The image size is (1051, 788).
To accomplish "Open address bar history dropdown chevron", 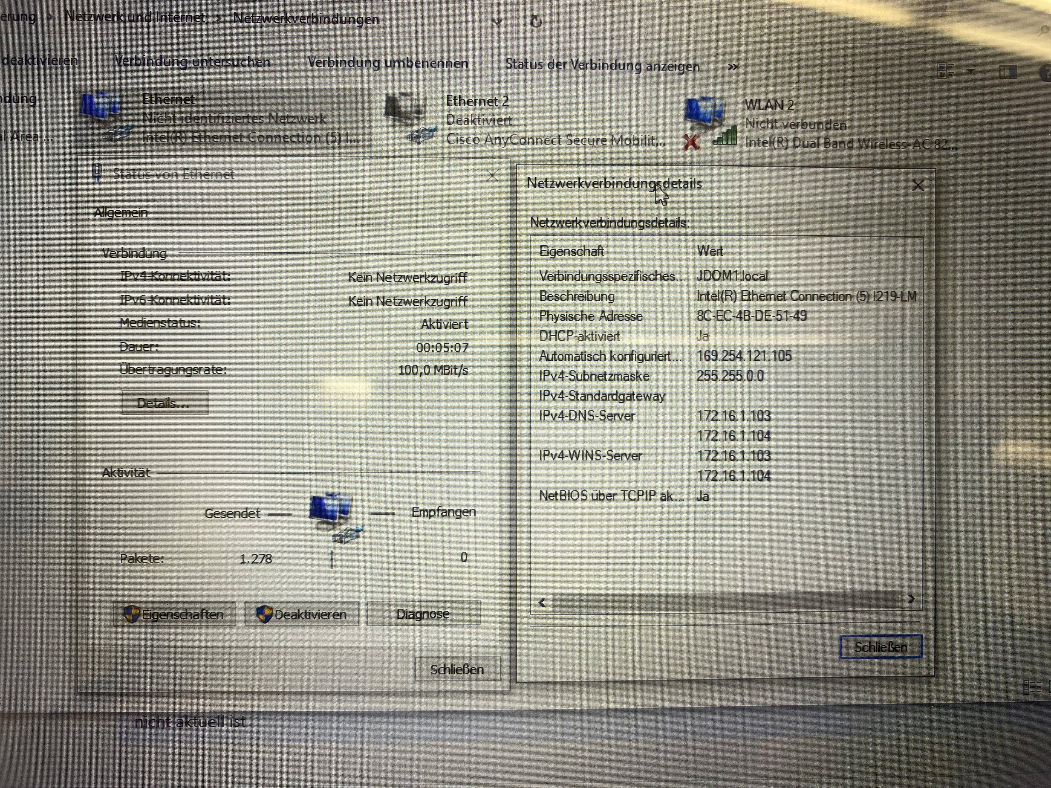I will click(x=497, y=21).
